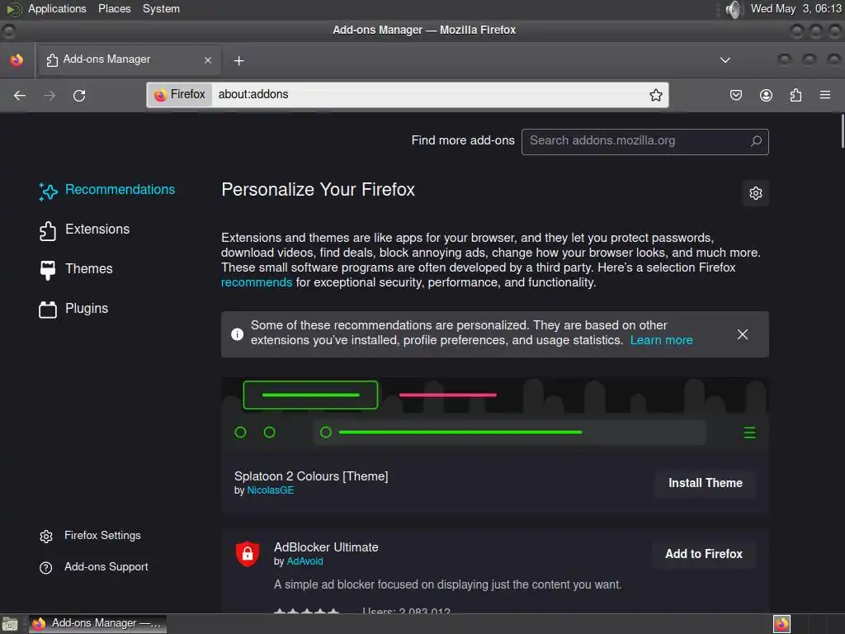Screen dimensions: 845x634
Task: Open the Places menu in top panel
Action: (x=114, y=9)
